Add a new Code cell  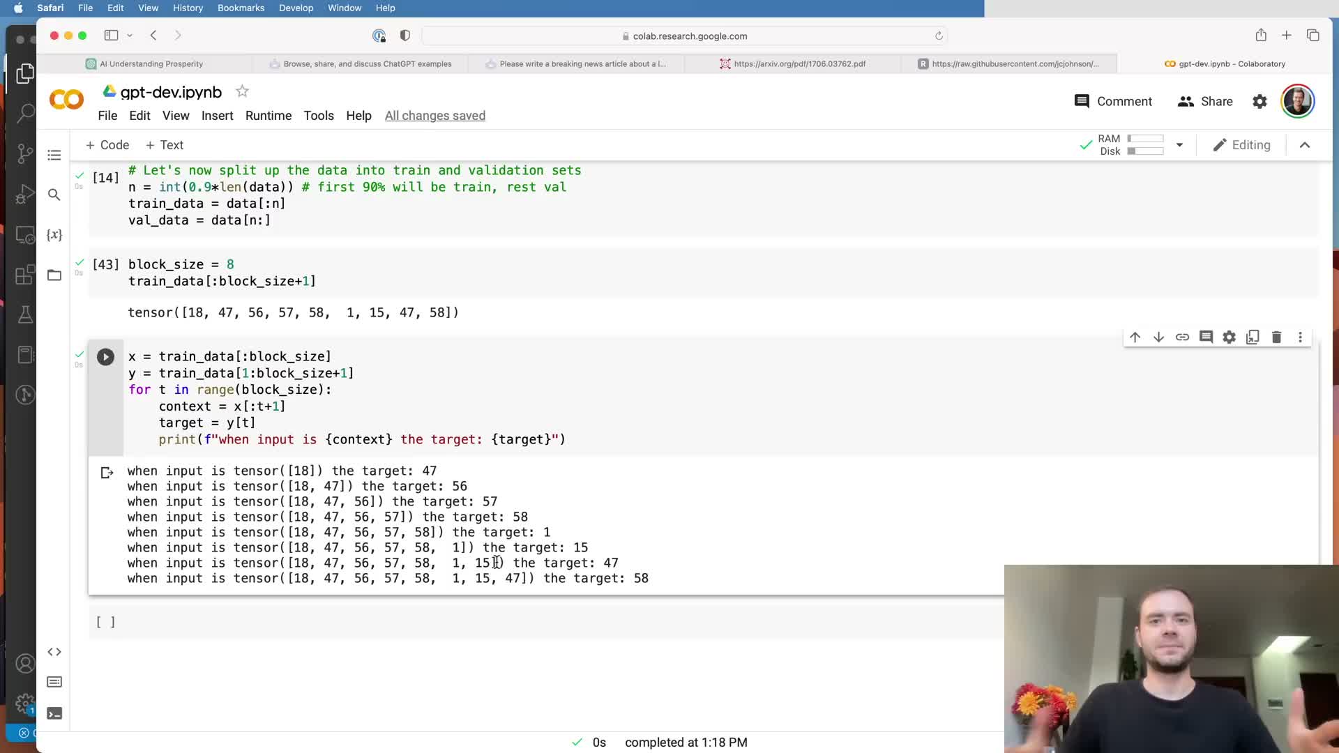point(107,145)
